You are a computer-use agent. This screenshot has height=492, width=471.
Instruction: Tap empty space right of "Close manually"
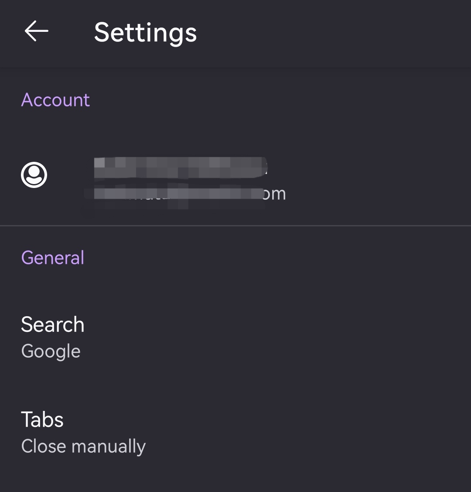[305, 446]
